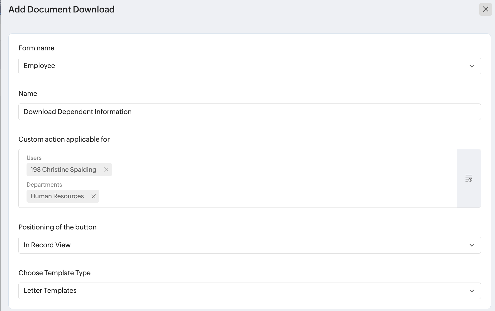495x311 pixels.
Task: Click the Custom action applicable for label
Action: 64,139
